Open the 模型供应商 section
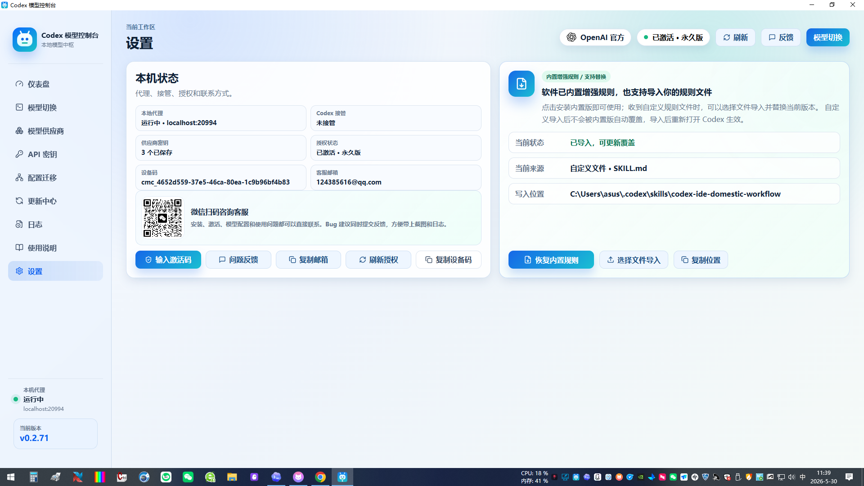Screen dimensions: 864x486 55,131
